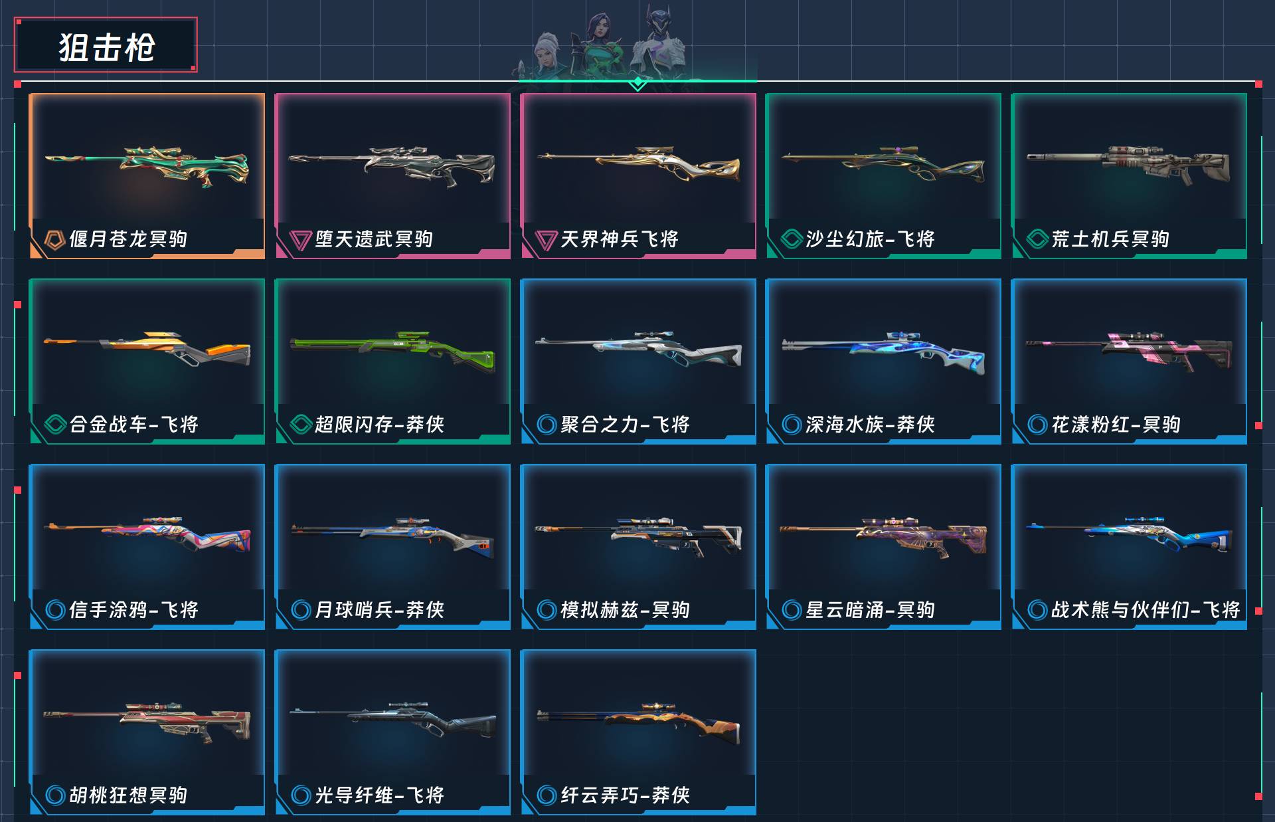
Task: Click the blue circle icon beside 纤云弄巧-莽侠
Action: (x=546, y=795)
